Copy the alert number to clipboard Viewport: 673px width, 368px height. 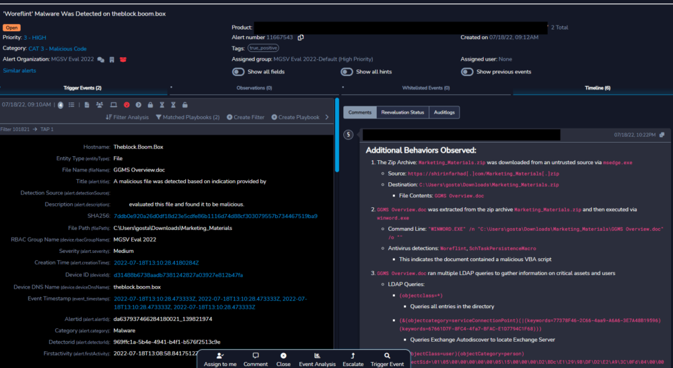point(301,38)
